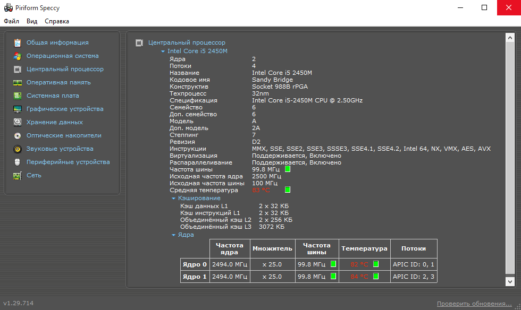Viewport: 521px width, 310px height.
Task: Toggle green temperature indicator for Ядро 1
Action: 376,276
